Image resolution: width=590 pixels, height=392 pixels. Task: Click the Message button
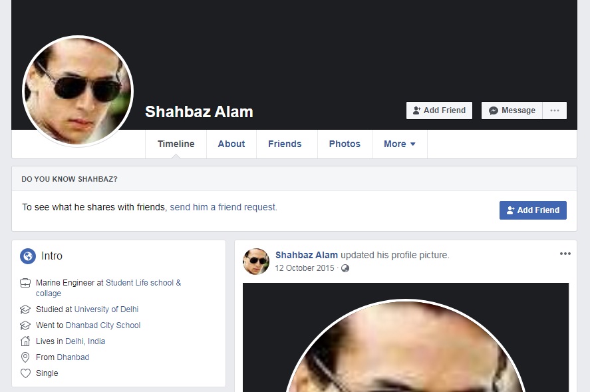click(512, 110)
